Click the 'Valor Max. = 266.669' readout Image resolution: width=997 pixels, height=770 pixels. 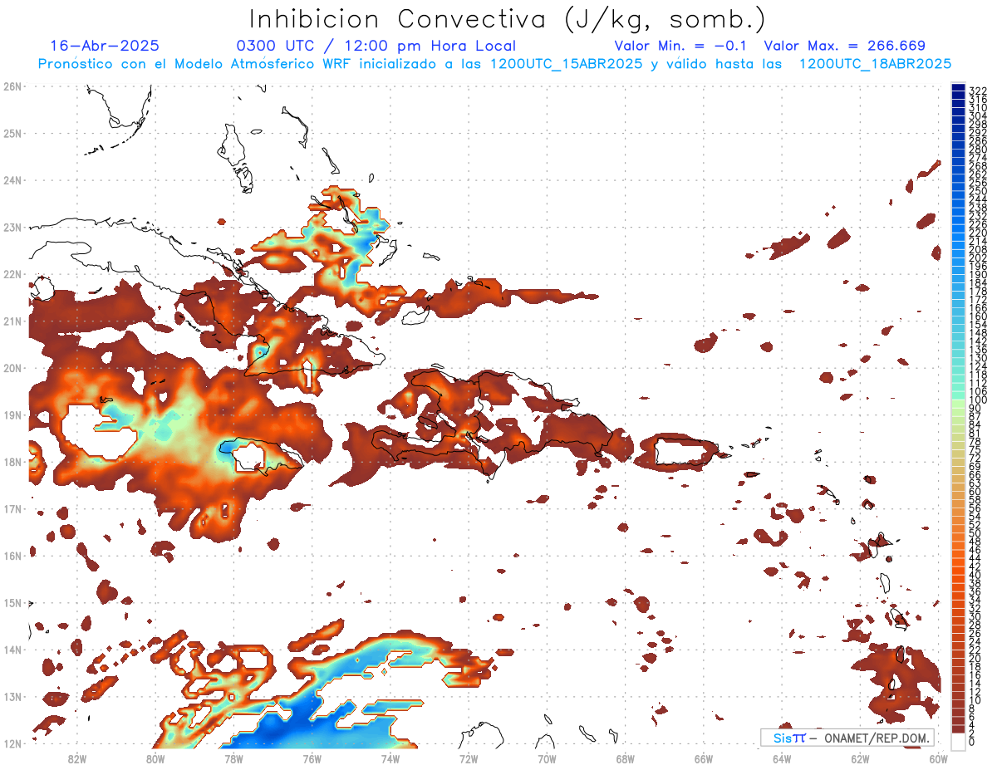point(844,46)
